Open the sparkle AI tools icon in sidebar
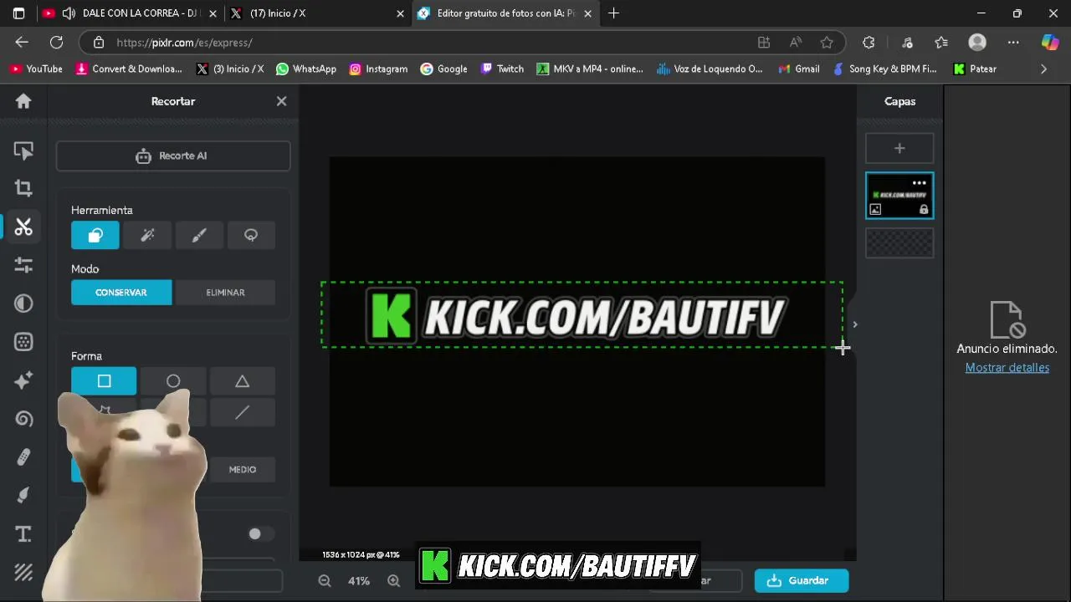Viewport: 1071px width, 602px height. pos(23,380)
